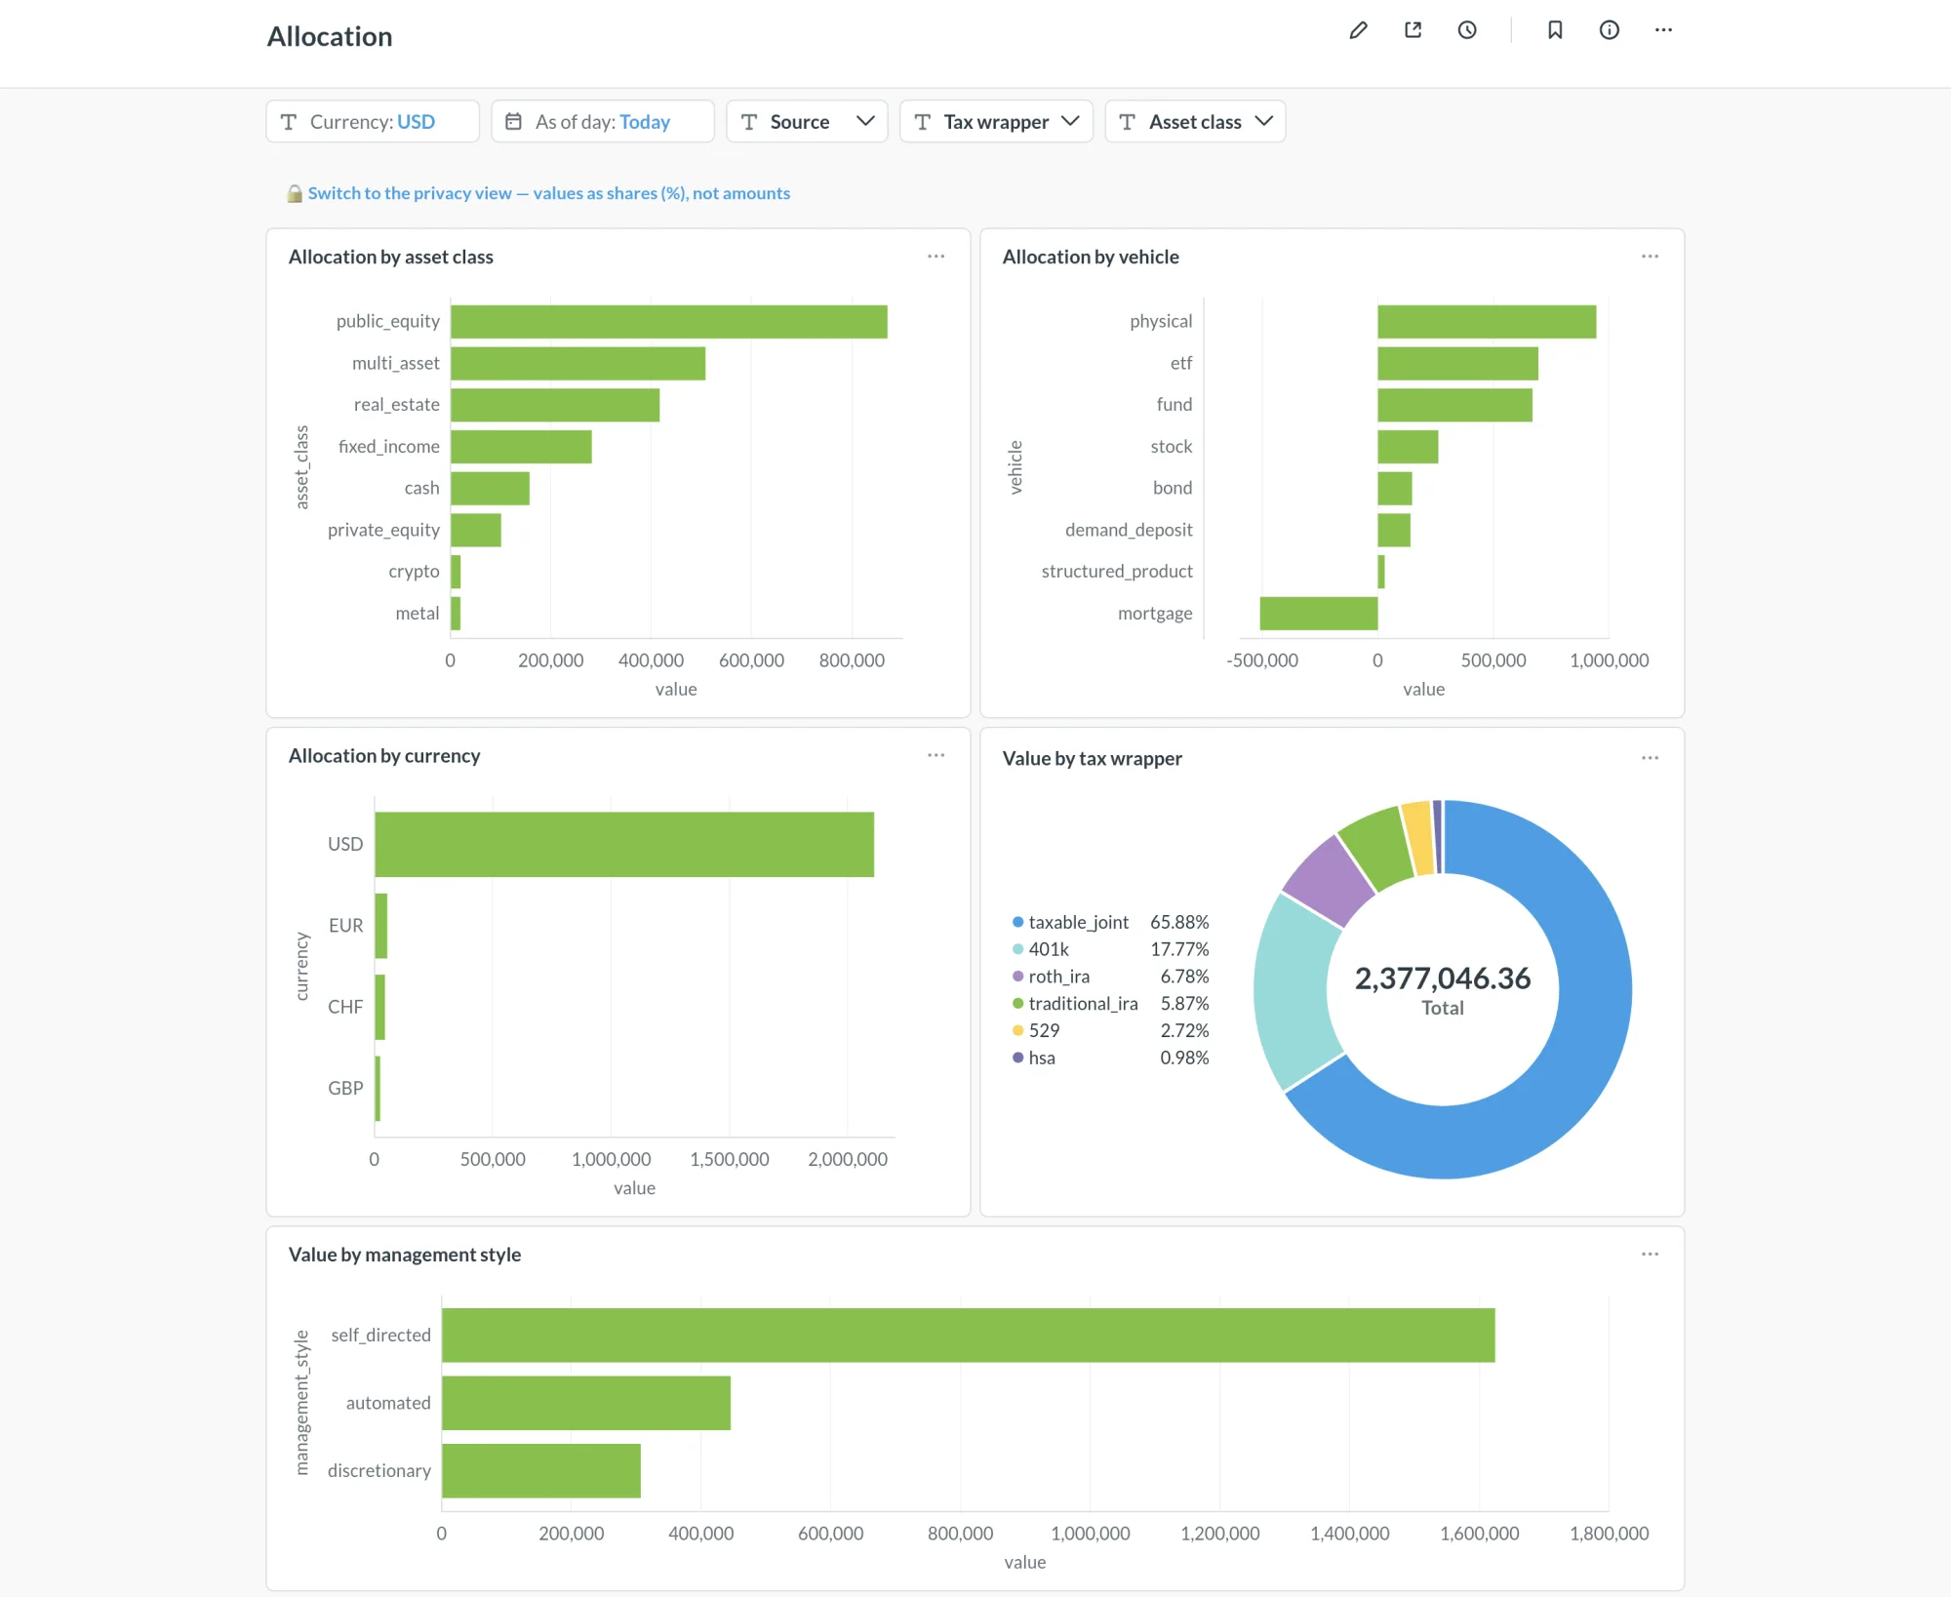Click the 'structured_product' axis label

coord(1117,572)
